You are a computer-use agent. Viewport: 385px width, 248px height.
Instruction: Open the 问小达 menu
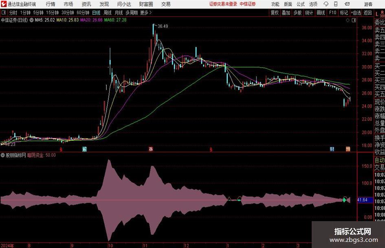point(124,4)
